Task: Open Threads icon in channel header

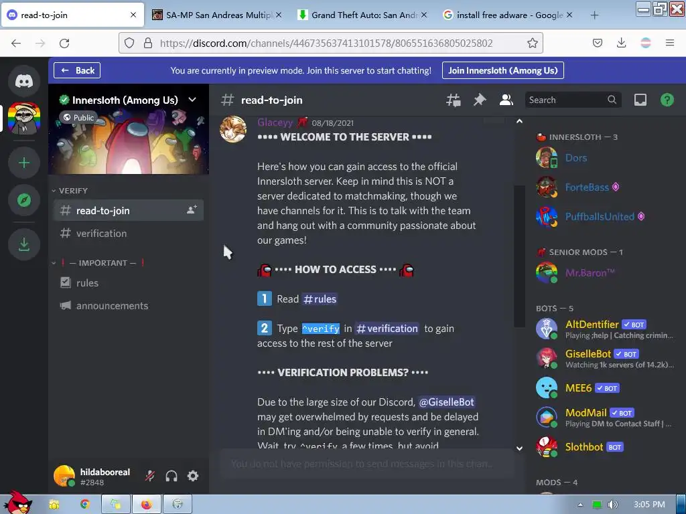Action: 454,100
